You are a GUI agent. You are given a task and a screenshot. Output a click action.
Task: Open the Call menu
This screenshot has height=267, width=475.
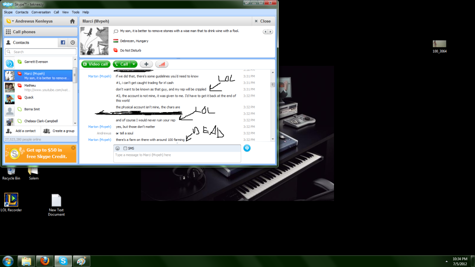(56, 12)
